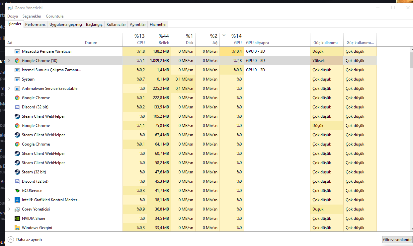
Task: Sort by the Bellek column header
Action: [x=159, y=40]
